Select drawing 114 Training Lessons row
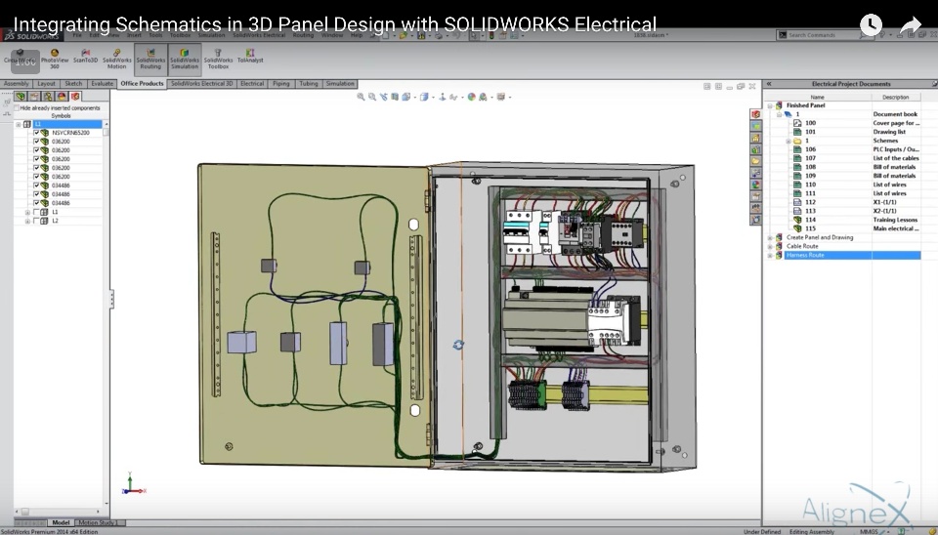The height and width of the screenshot is (535, 938). (x=857, y=220)
